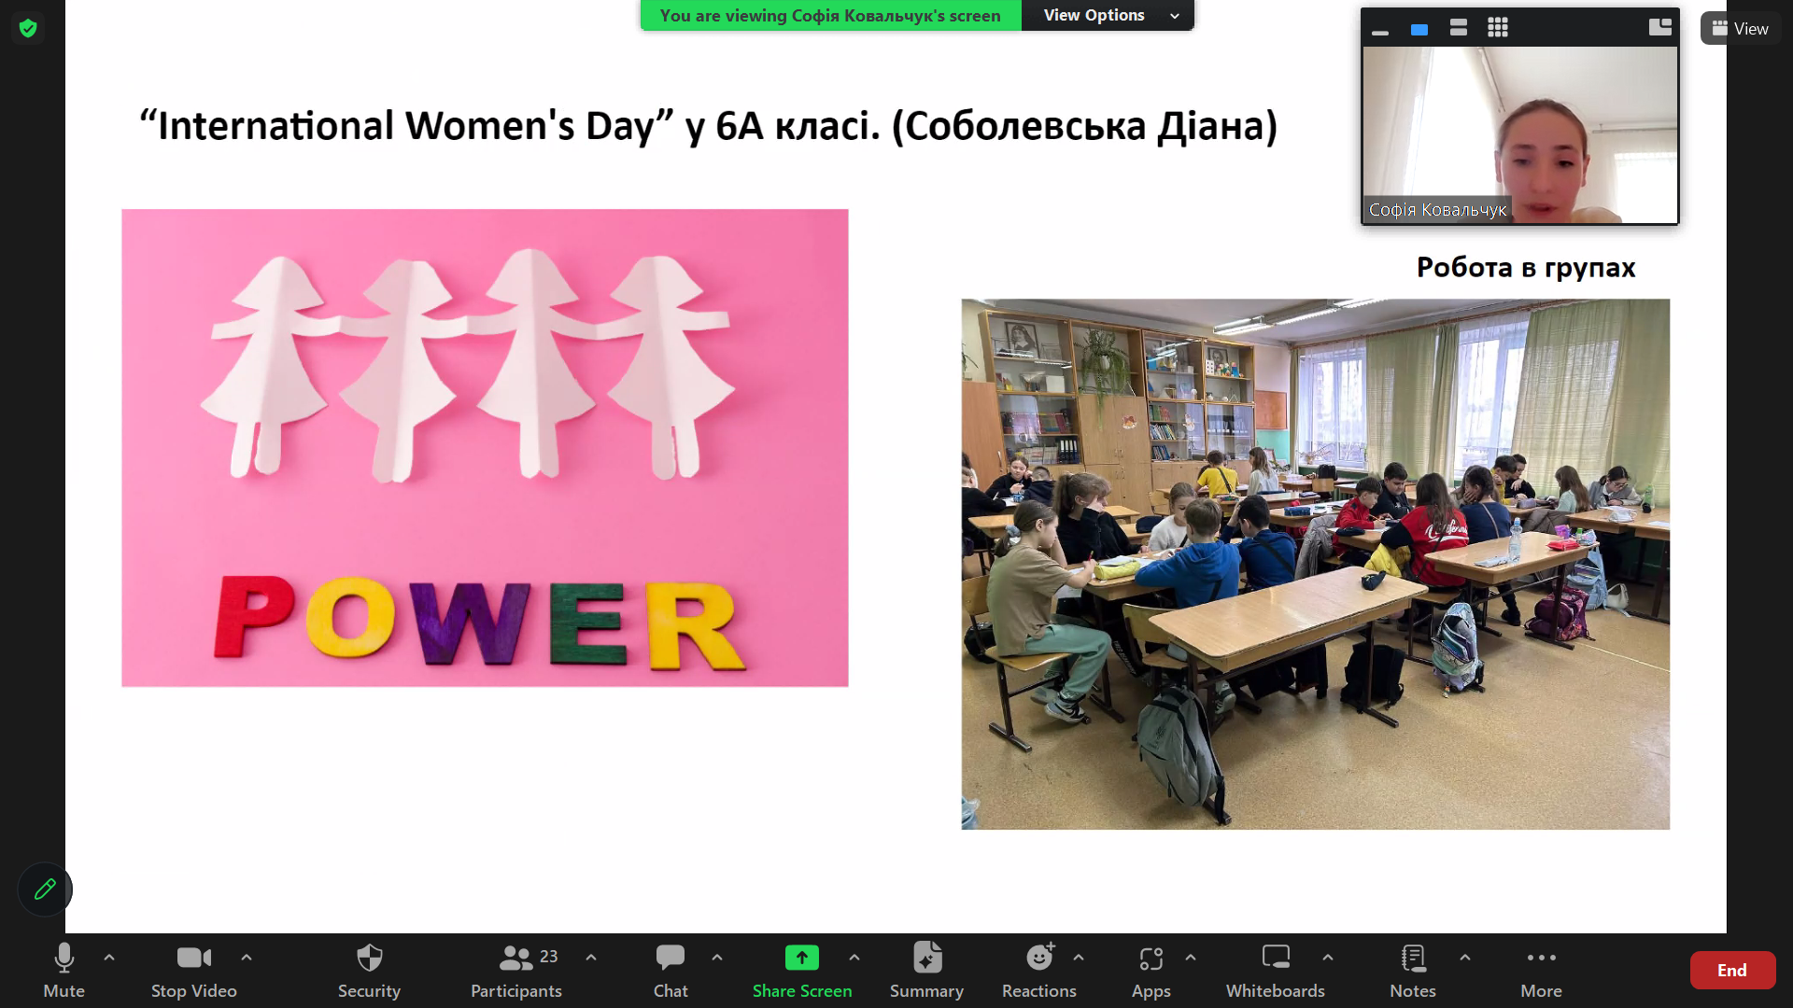Click the encryption shield icon

[x=28, y=28]
